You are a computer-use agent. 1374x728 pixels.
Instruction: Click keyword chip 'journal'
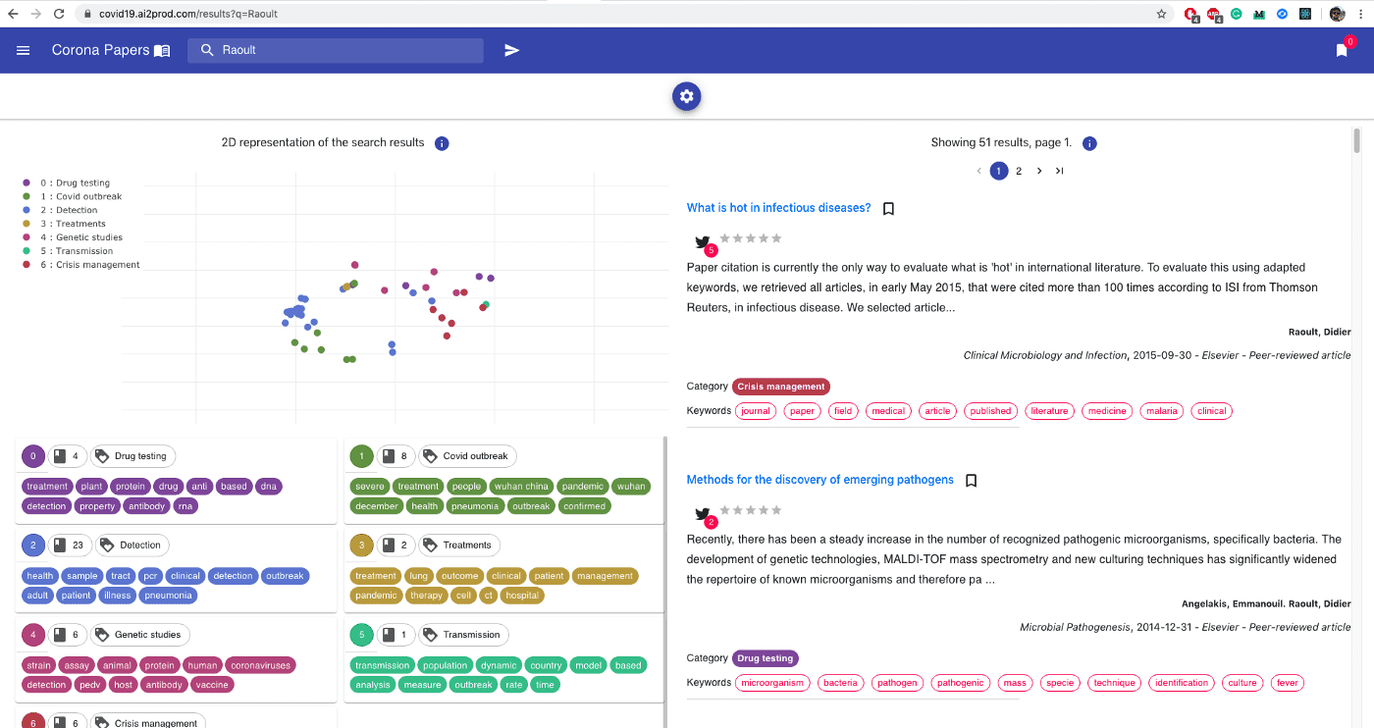[756, 411]
